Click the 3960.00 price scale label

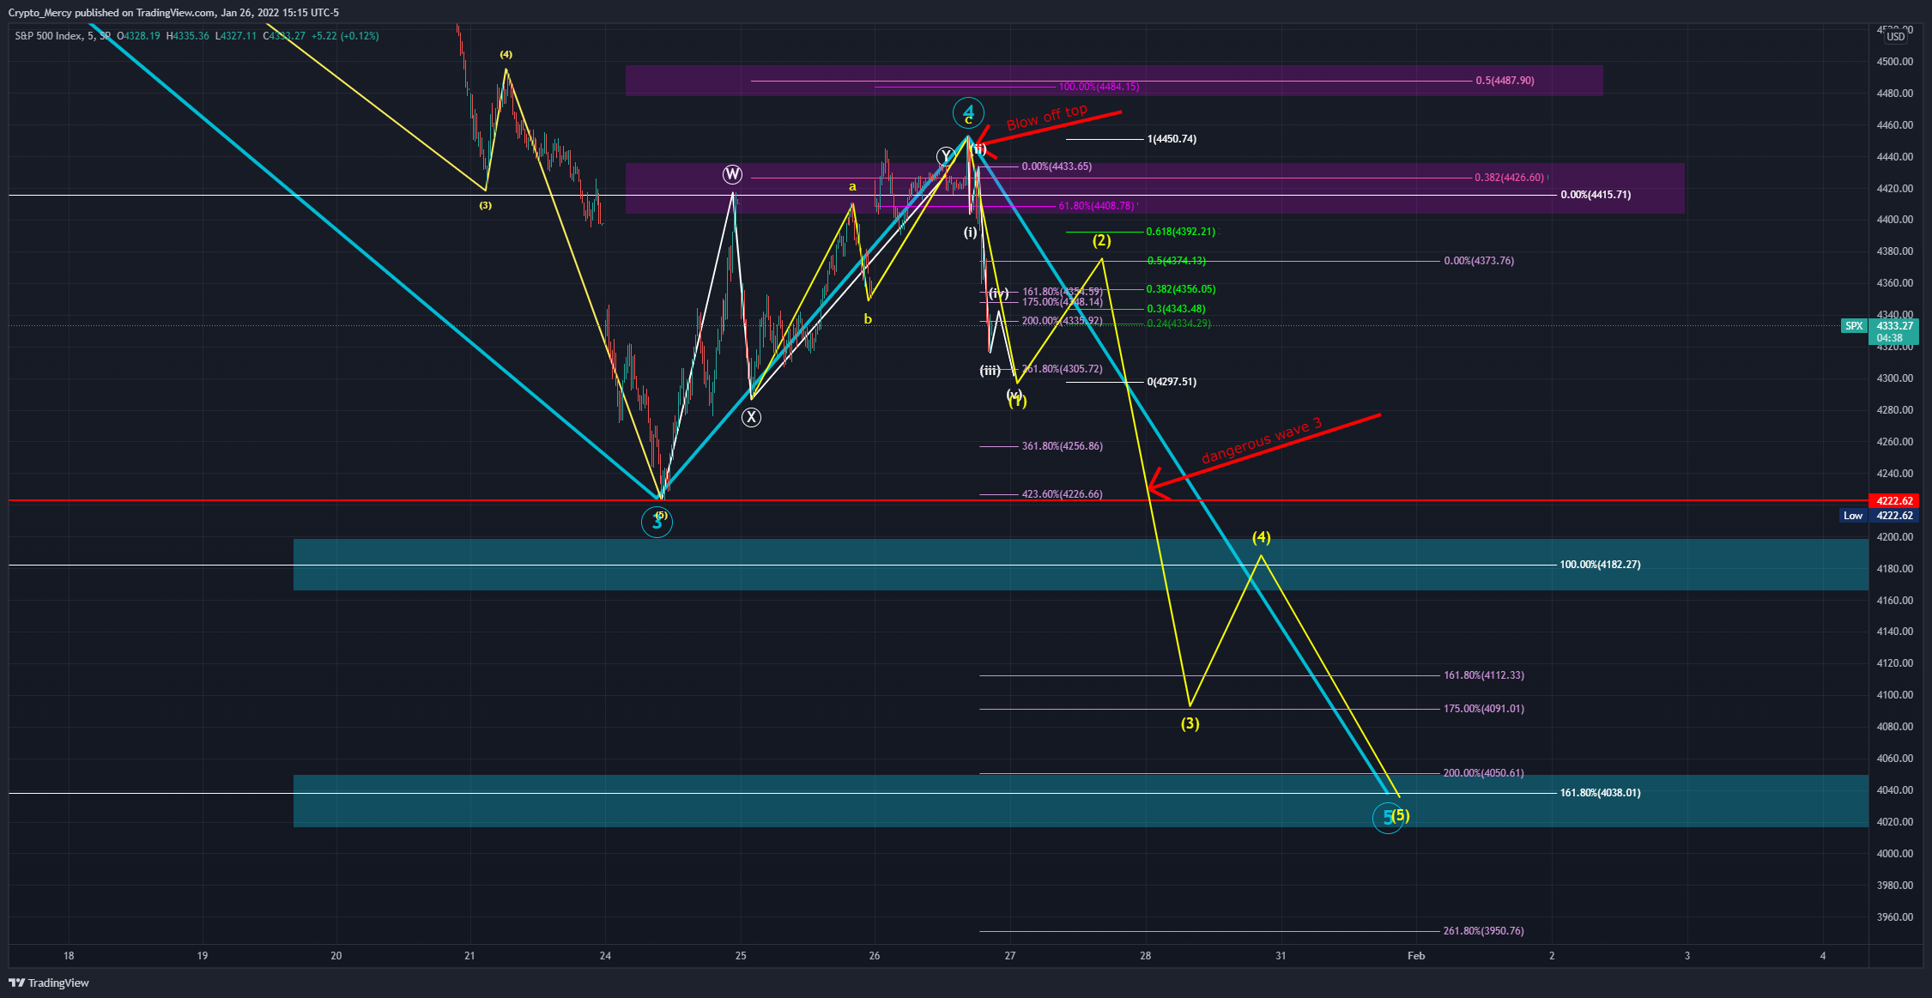pyautogui.click(x=1894, y=917)
